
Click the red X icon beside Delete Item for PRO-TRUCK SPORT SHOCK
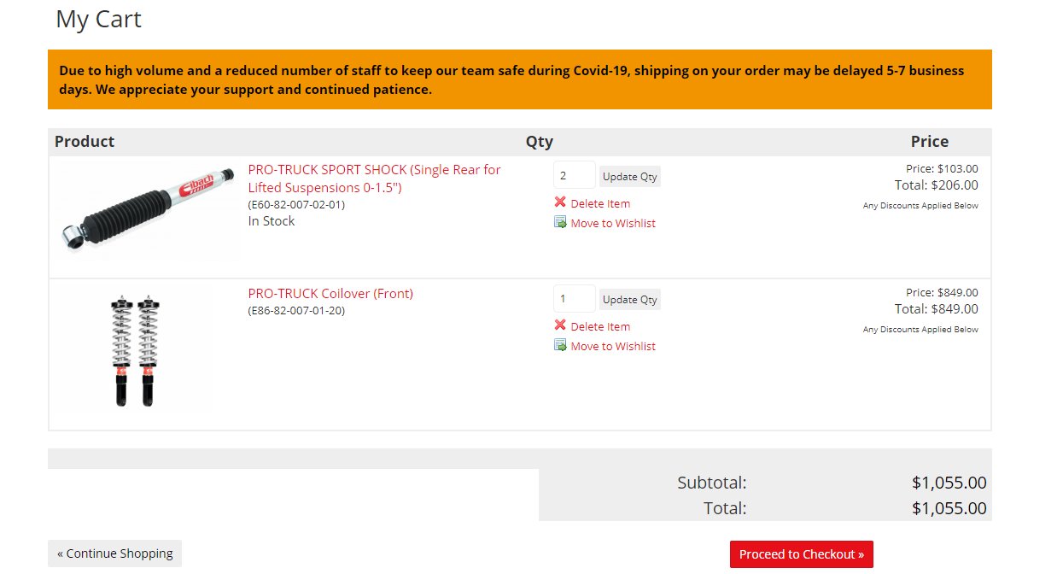click(x=560, y=202)
